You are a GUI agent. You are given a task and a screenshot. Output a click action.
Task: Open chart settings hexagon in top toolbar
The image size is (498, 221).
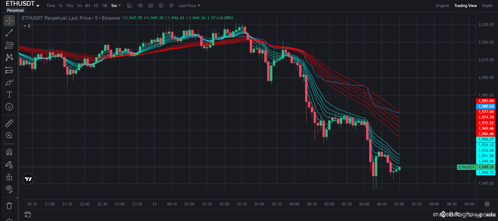[171, 5]
